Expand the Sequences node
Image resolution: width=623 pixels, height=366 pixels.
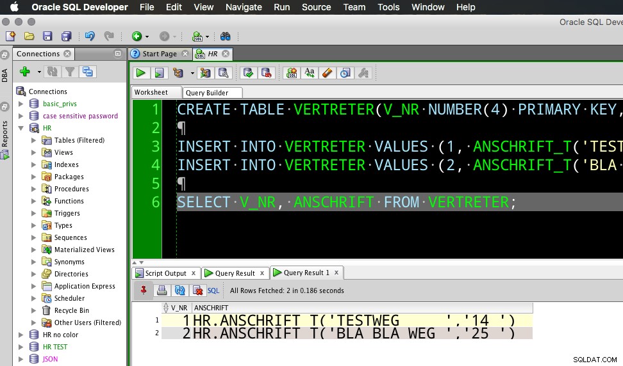pyautogui.click(x=34, y=238)
